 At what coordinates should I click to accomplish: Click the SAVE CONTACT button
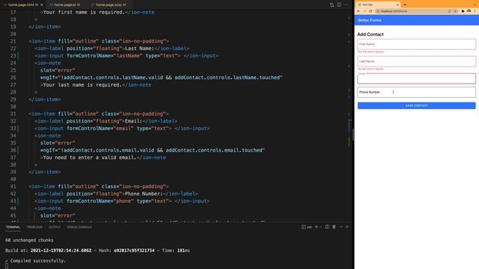pyautogui.click(x=416, y=105)
